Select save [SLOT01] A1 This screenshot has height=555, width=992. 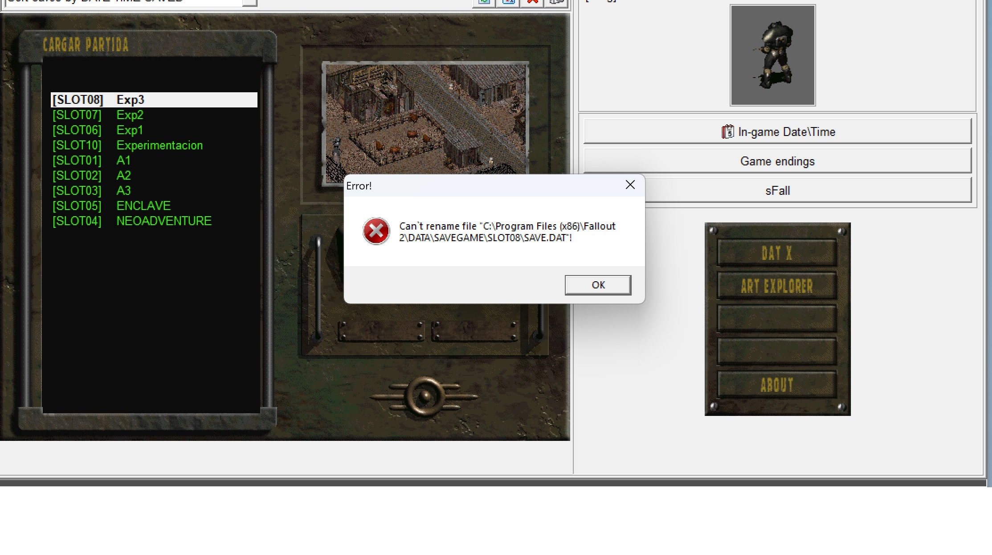154,160
